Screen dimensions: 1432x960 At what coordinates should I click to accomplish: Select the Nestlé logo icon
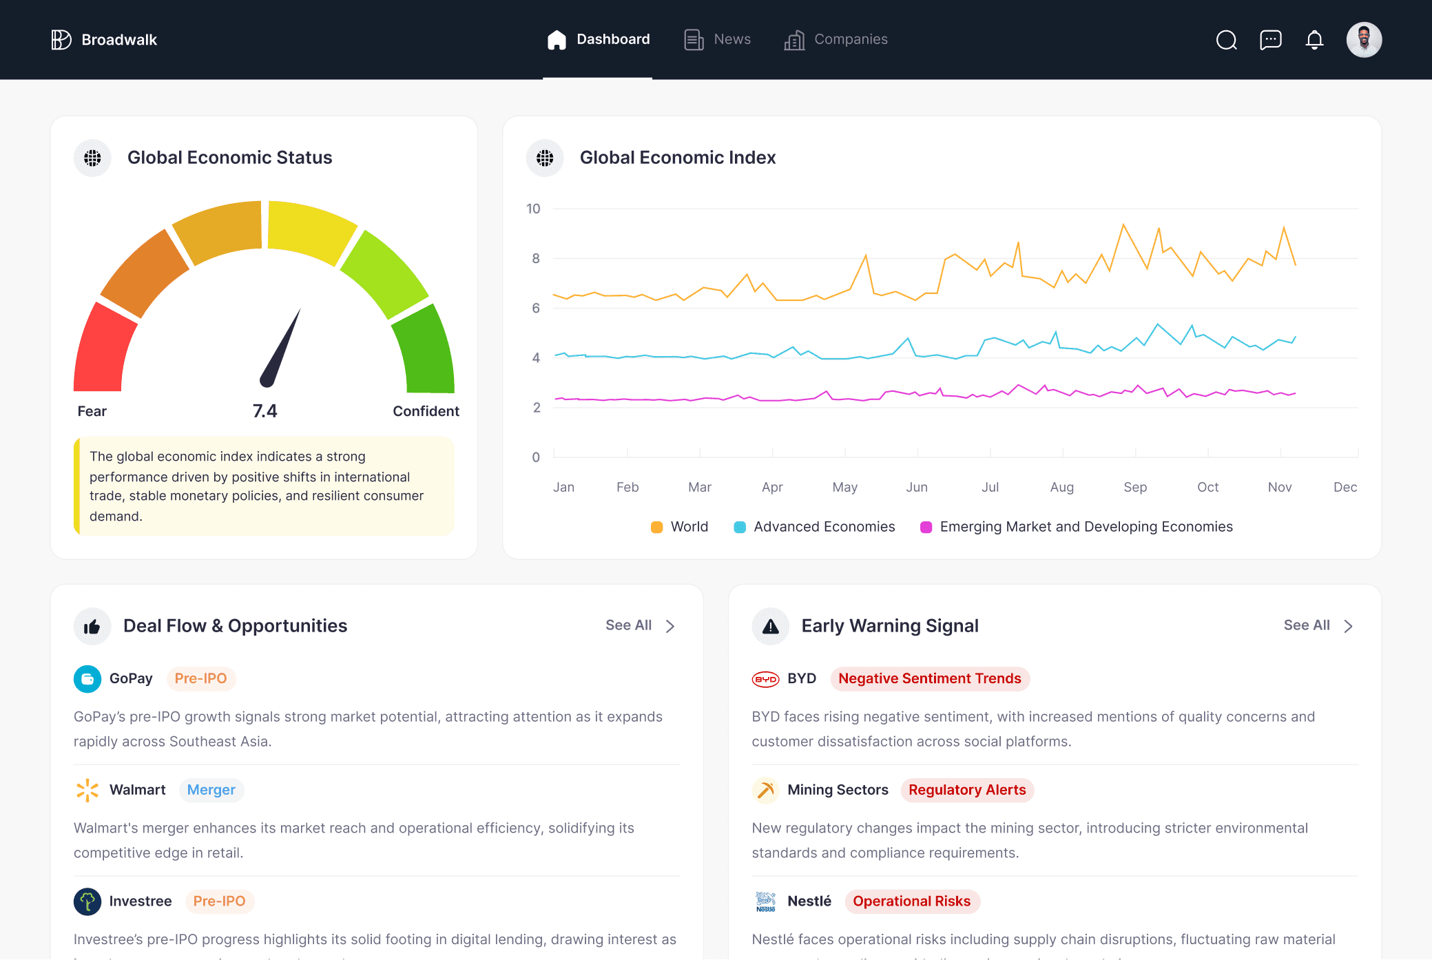[x=765, y=901]
